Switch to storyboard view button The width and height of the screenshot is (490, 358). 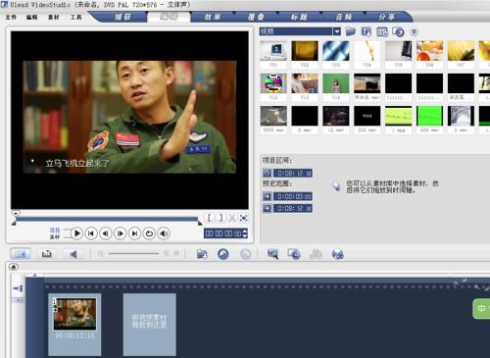pyautogui.click(x=21, y=254)
